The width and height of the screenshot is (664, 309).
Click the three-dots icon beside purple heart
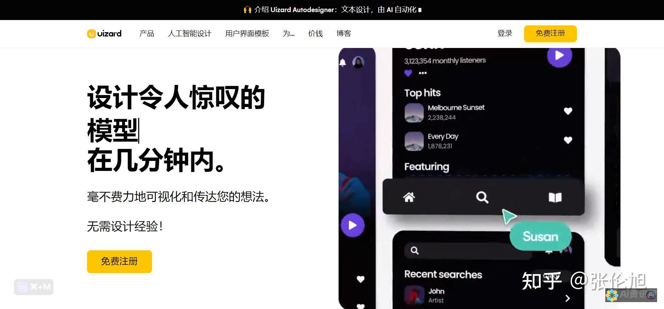423,73
